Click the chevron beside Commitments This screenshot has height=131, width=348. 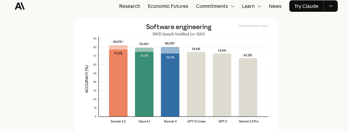pyautogui.click(x=232, y=6)
